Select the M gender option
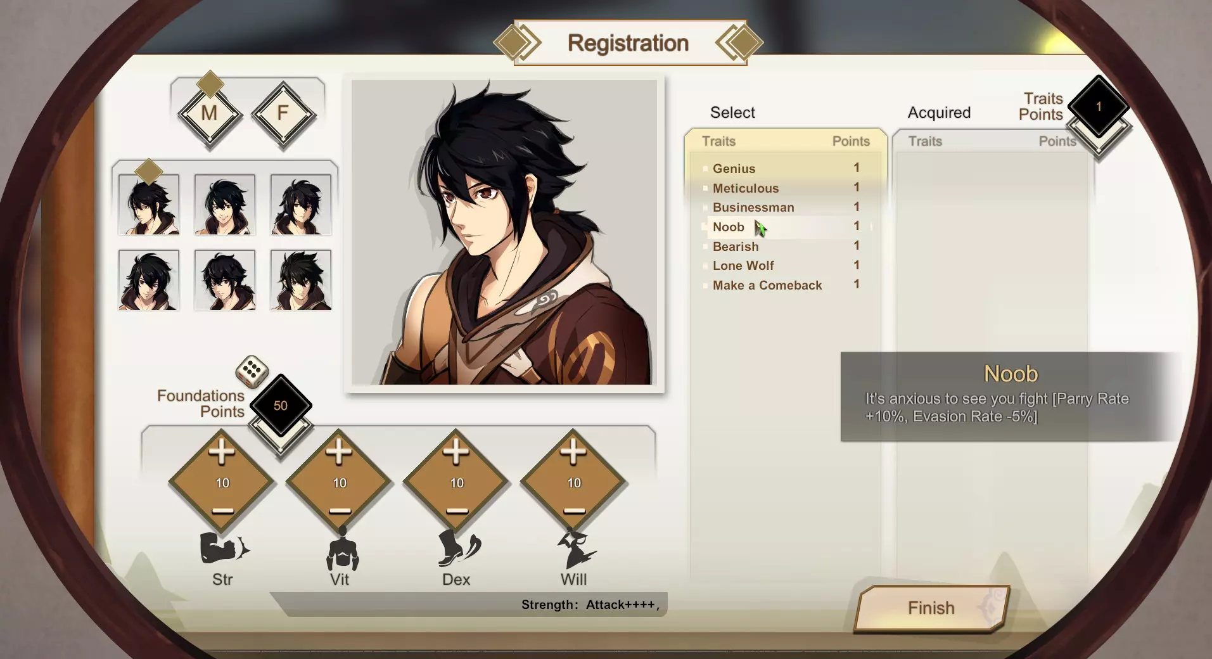The image size is (1212, 659). click(x=209, y=114)
